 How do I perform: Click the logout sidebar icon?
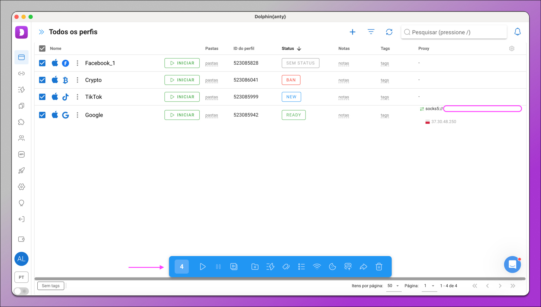pos(21,219)
